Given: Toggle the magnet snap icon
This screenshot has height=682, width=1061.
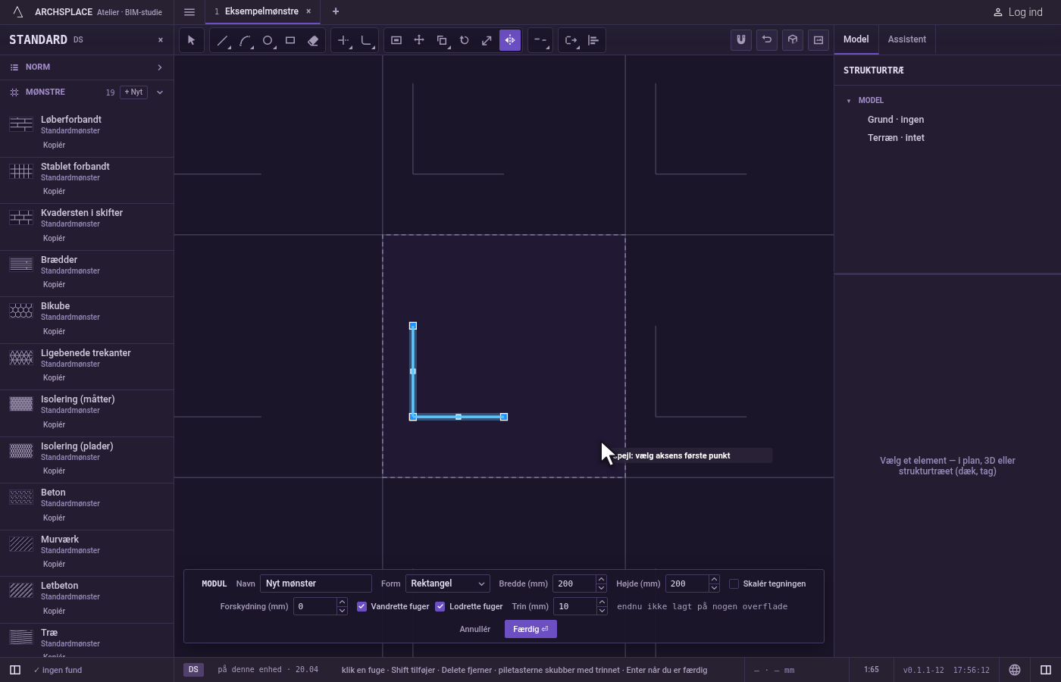Looking at the screenshot, I should [x=741, y=40].
